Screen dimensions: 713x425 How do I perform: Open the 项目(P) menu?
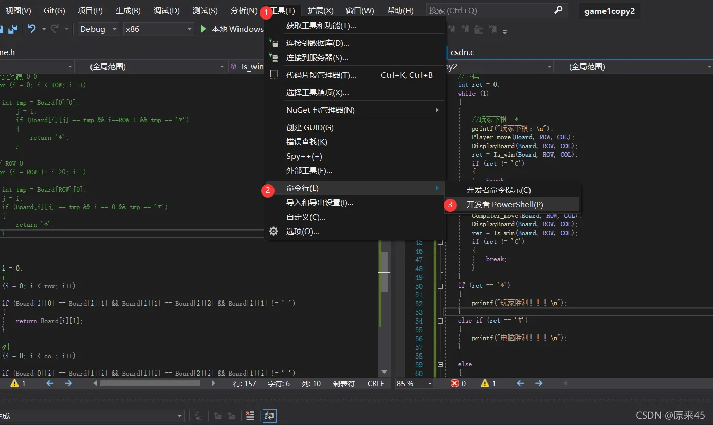coord(90,11)
